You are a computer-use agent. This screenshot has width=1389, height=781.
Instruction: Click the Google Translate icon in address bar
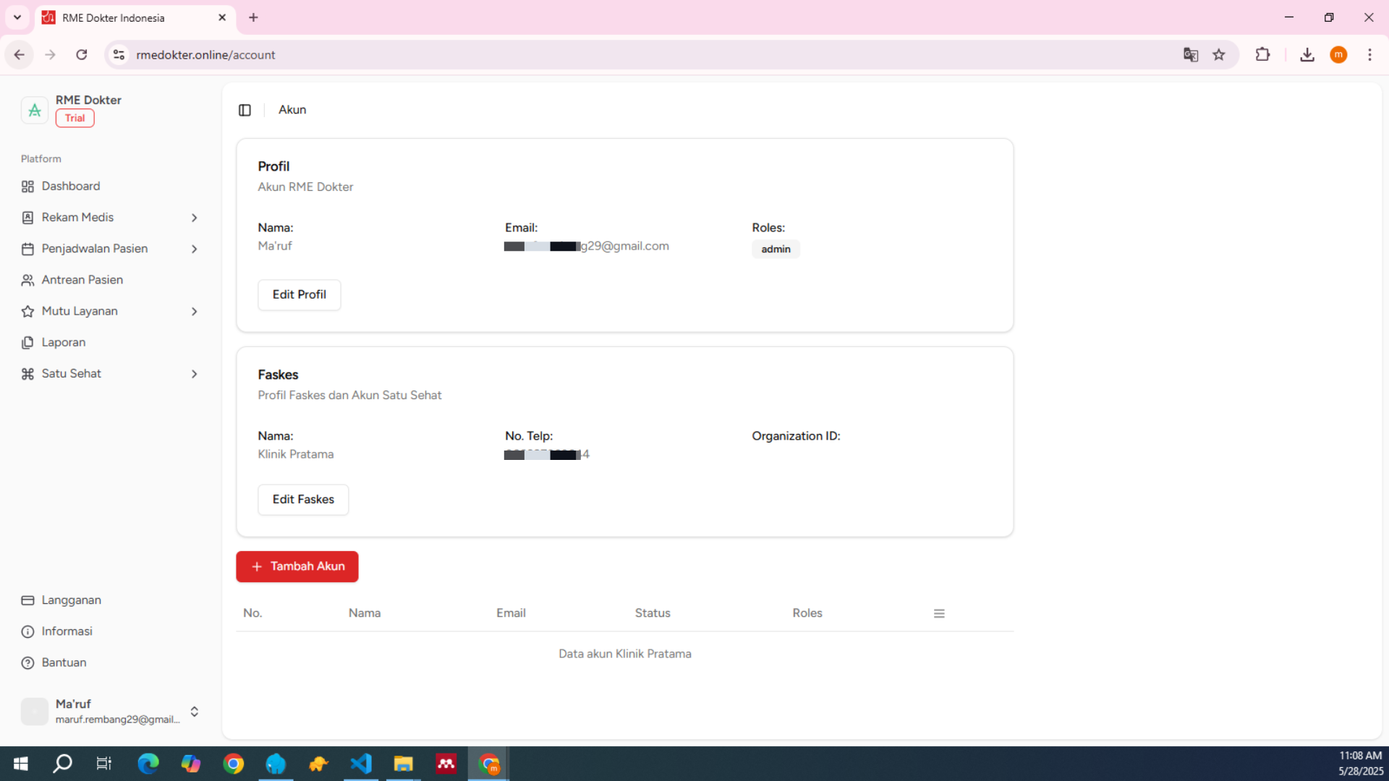point(1190,55)
